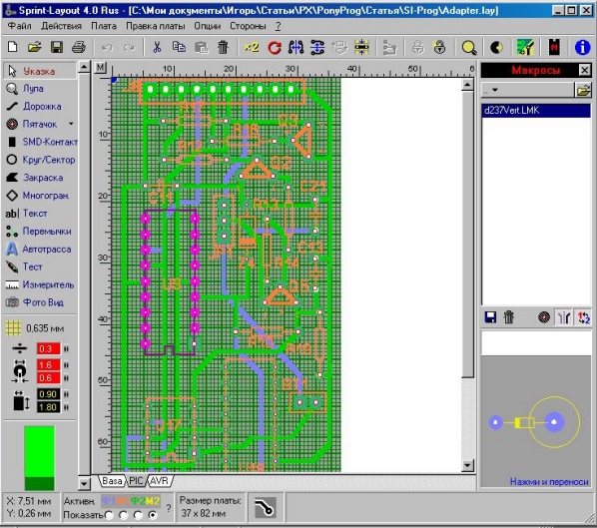The width and height of the screenshot is (597, 528).
Task: Switch to the PIC board tab
Action: pyautogui.click(x=136, y=481)
